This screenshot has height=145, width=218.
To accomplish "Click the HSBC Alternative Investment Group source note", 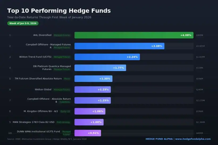I will point(47,139).
